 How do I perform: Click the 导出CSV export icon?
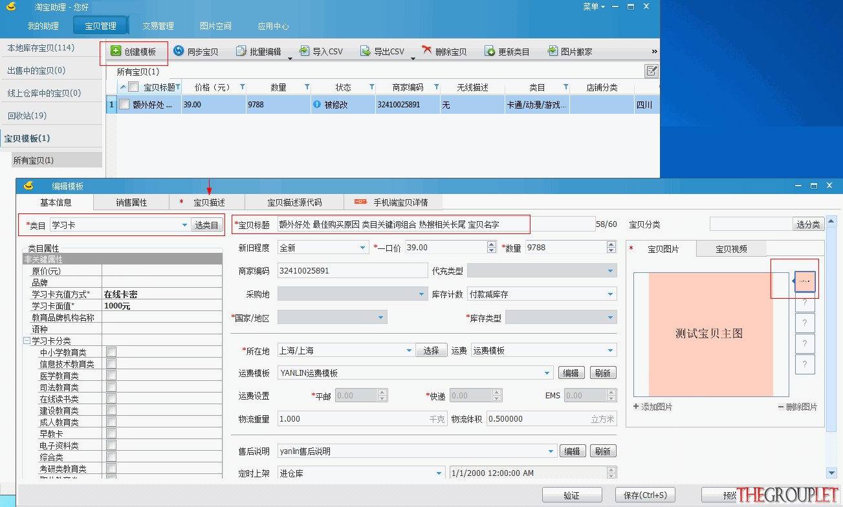(366, 51)
